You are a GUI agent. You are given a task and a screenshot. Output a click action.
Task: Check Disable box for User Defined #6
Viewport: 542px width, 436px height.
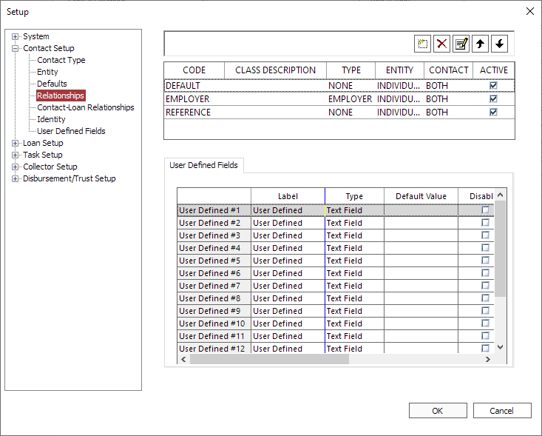tap(485, 273)
